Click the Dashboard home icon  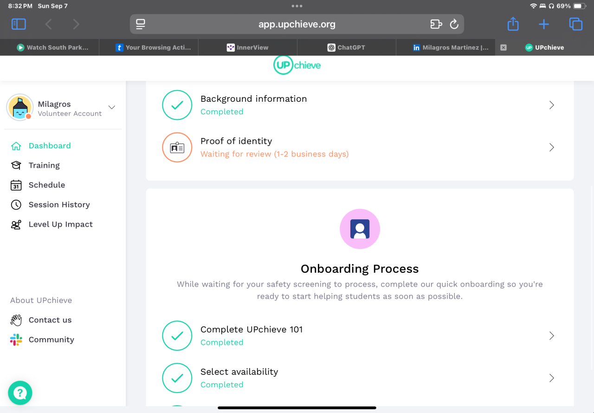click(16, 146)
